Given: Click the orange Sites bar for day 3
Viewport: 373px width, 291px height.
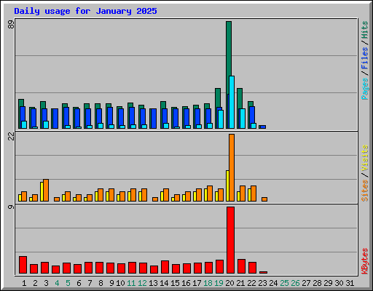Looking at the screenshot, I should pos(46,191).
